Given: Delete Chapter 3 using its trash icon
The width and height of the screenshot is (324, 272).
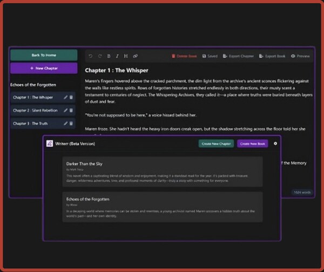Looking at the screenshot, I should coord(71,123).
